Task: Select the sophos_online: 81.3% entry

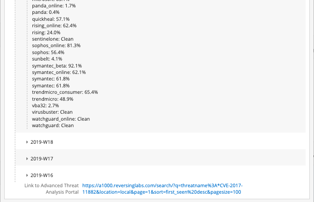Action: click(57, 46)
